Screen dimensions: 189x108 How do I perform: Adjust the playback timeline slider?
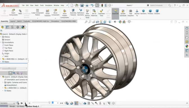click(x=49, y=103)
